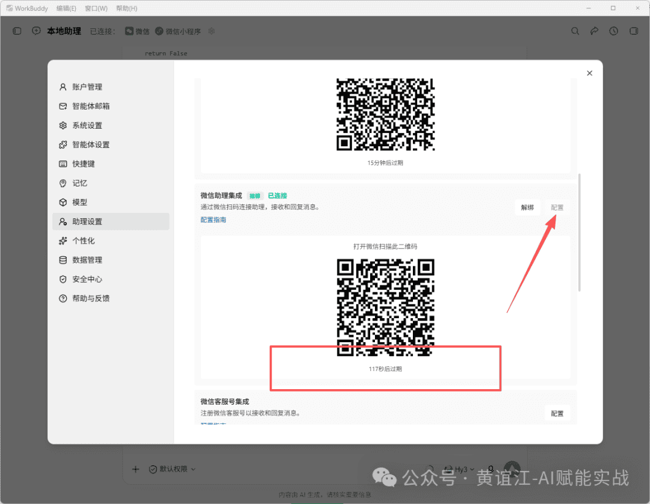Click the 记忆 bulb icon
This screenshot has width=650, height=504.
coord(63,183)
